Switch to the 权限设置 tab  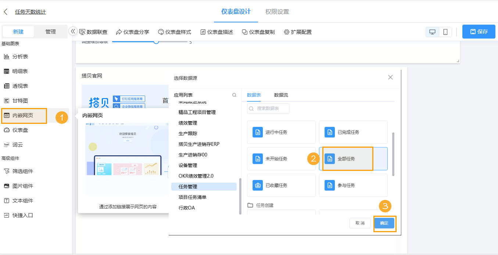click(277, 11)
